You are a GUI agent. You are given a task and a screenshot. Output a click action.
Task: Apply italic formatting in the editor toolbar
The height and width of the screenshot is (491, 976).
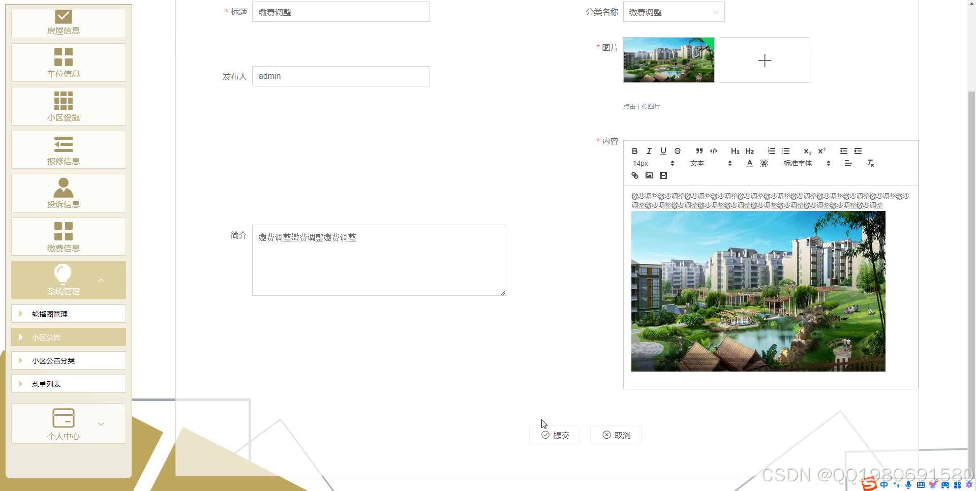pyautogui.click(x=649, y=151)
